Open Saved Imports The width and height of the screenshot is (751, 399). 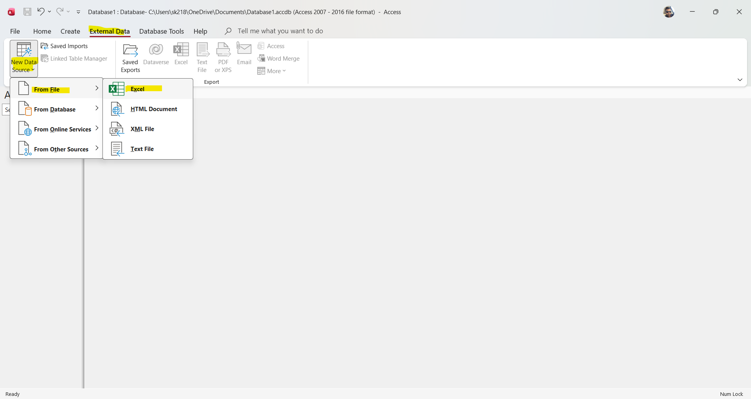click(65, 46)
